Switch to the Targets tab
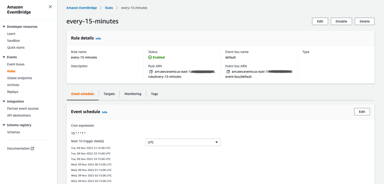384x184 pixels. [109, 94]
